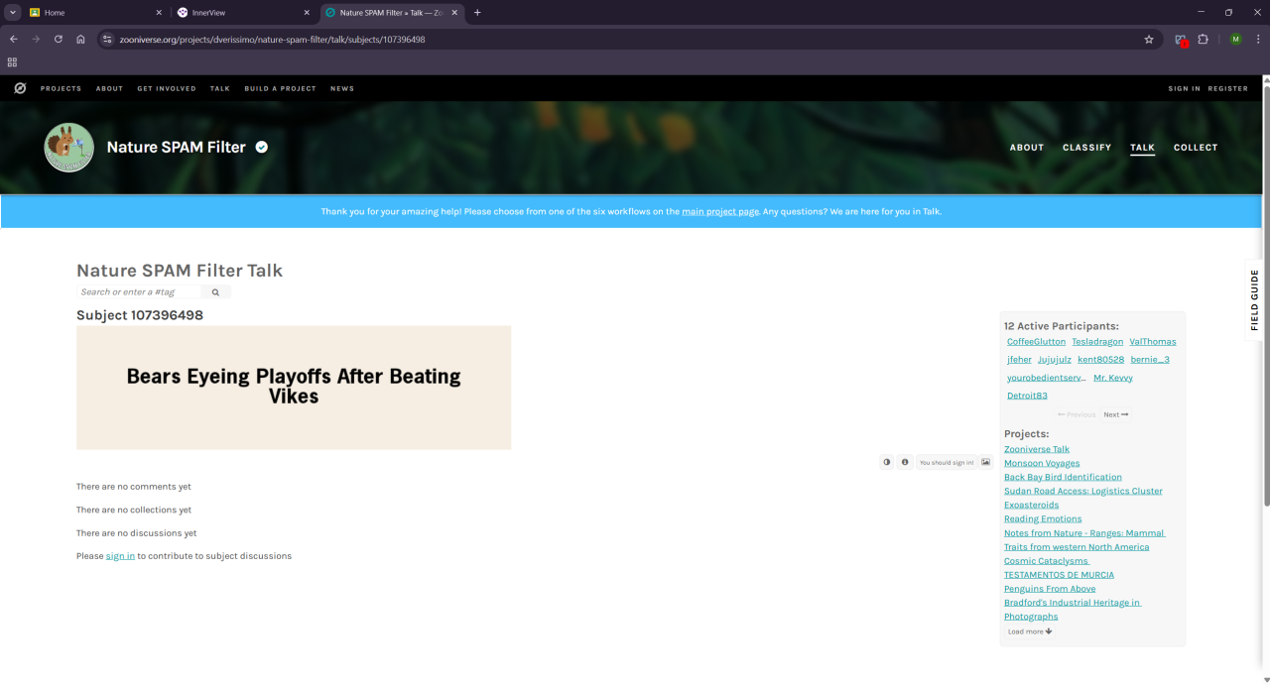Open the About item in top navigation
Image resolution: width=1270 pixels, height=685 pixels.
click(x=109, y=88)
